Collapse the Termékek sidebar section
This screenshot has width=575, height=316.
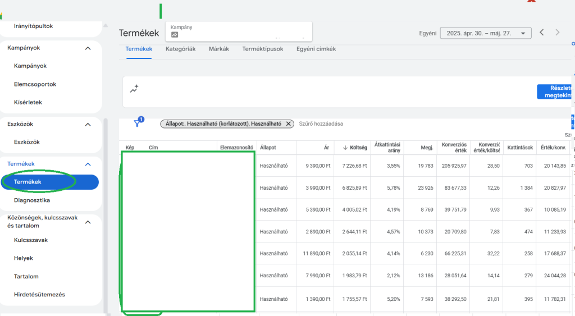click(88, 164)
